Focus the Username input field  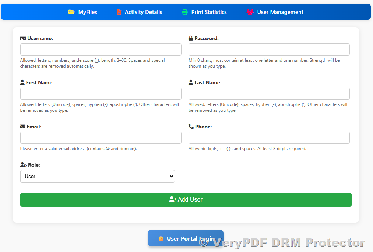(x=101, y=50)
